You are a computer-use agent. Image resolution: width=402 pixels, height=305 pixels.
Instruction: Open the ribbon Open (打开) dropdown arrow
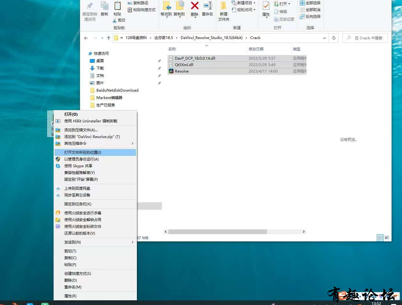[x=289, y=4]
